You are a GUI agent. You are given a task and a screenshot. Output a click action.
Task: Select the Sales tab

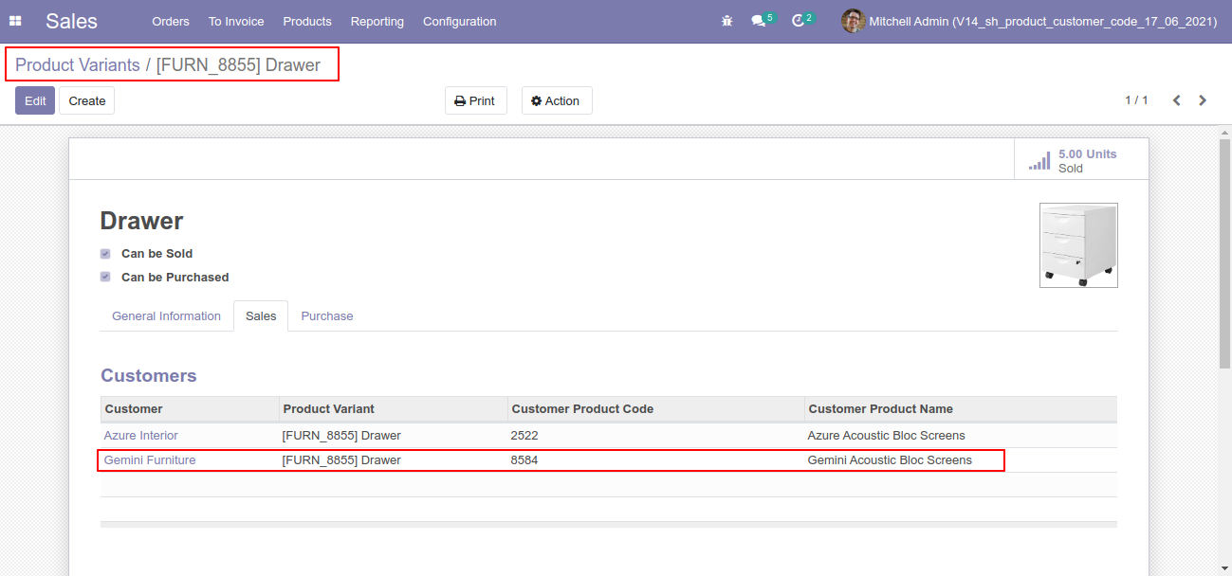coord(261,316)
